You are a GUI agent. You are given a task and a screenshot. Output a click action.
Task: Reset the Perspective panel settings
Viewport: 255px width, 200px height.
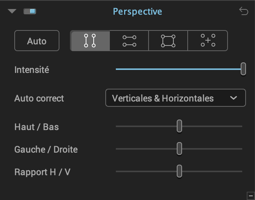[243, 11]
